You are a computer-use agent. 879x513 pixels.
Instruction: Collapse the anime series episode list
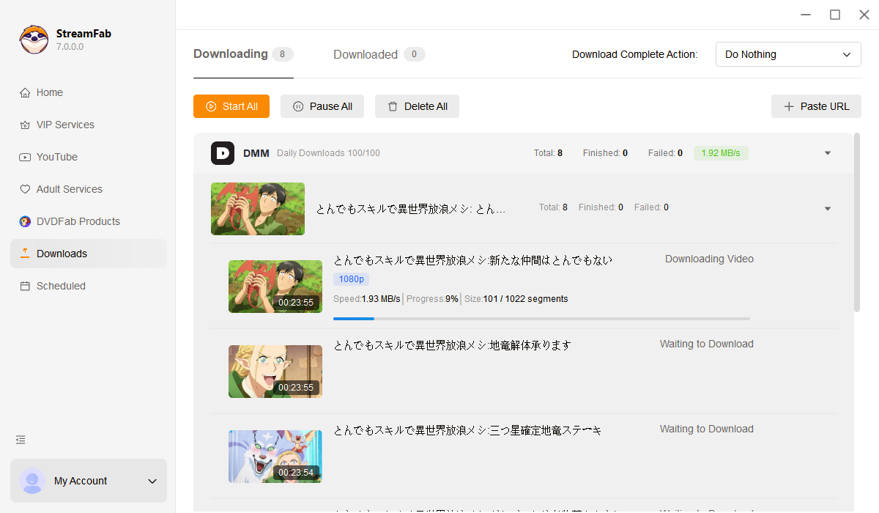(x=827, y=208)
